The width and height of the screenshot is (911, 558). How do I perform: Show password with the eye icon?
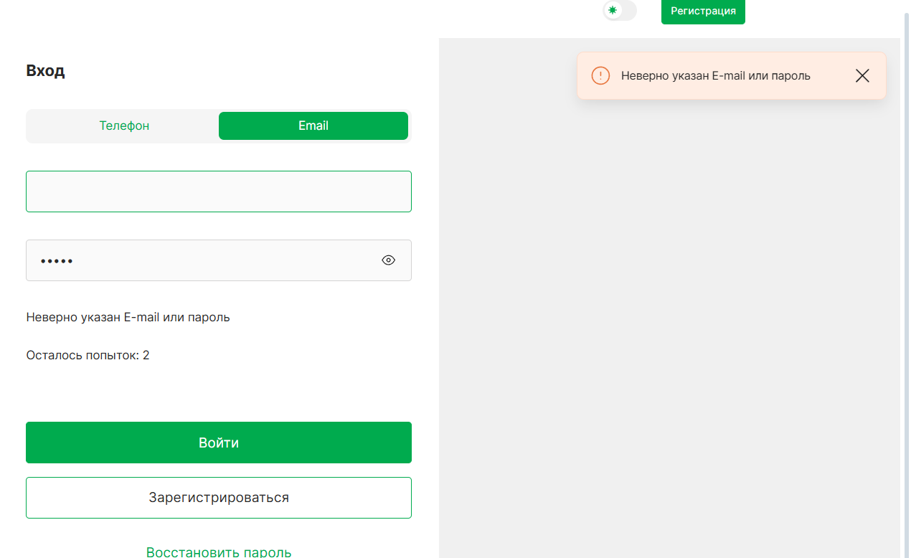point(388,260)
